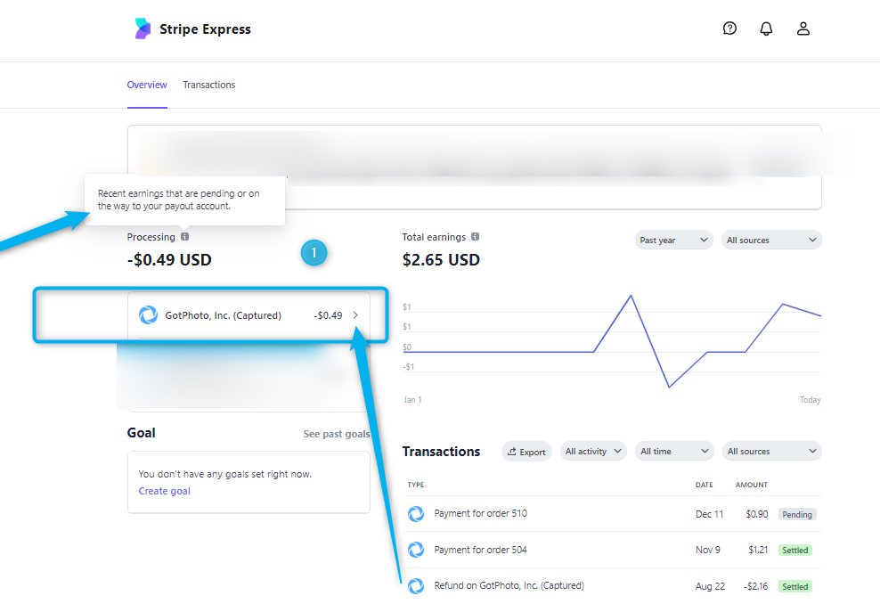This screenshot has width=880, height=604.
Task: Open the All sources dropdown in Transactions
Action: [x=771, y=451]
